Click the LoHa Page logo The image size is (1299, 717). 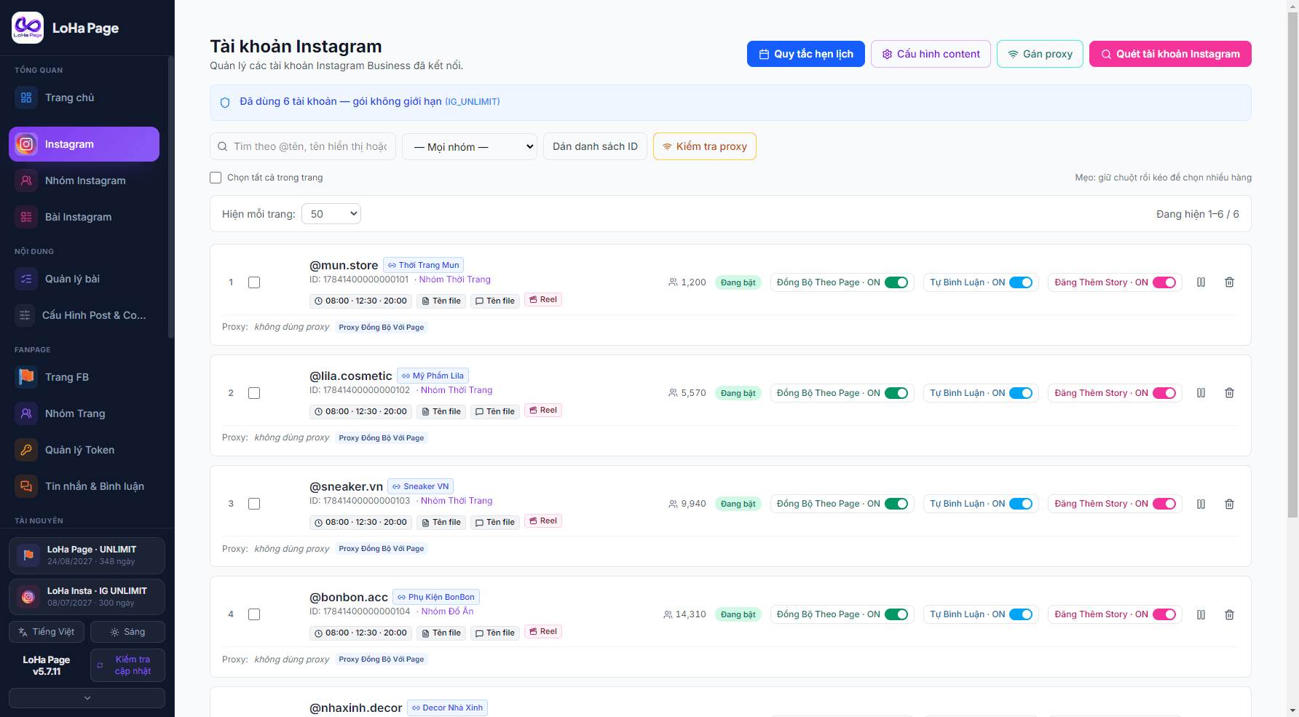pyautogui.click(x=28, y=28)
